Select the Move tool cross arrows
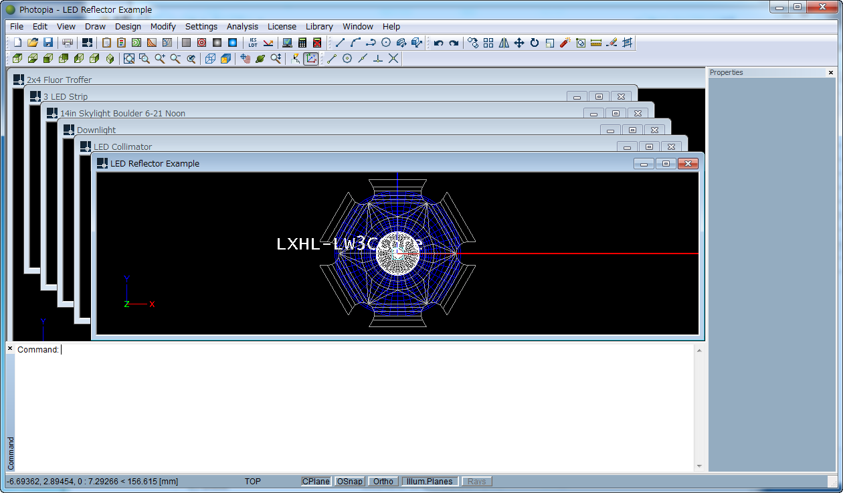 click(x=519, y=43)
